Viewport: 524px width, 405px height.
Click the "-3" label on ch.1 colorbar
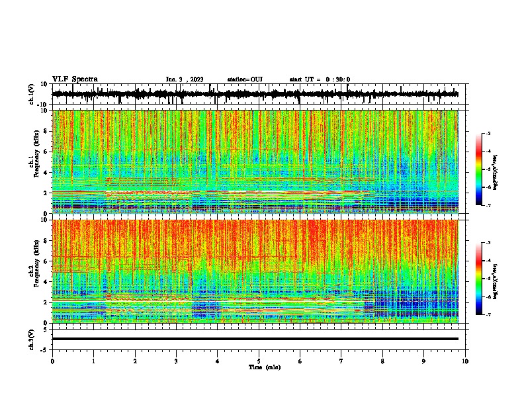point(488,134)
